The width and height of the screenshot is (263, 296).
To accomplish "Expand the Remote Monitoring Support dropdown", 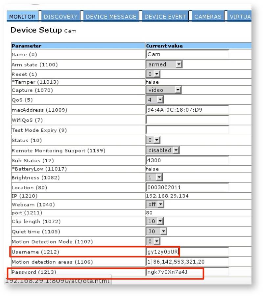I will [x=162, y=150].
